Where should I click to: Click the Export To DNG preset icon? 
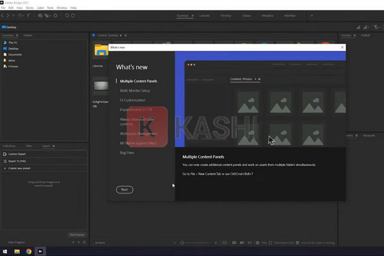point(5,160)
